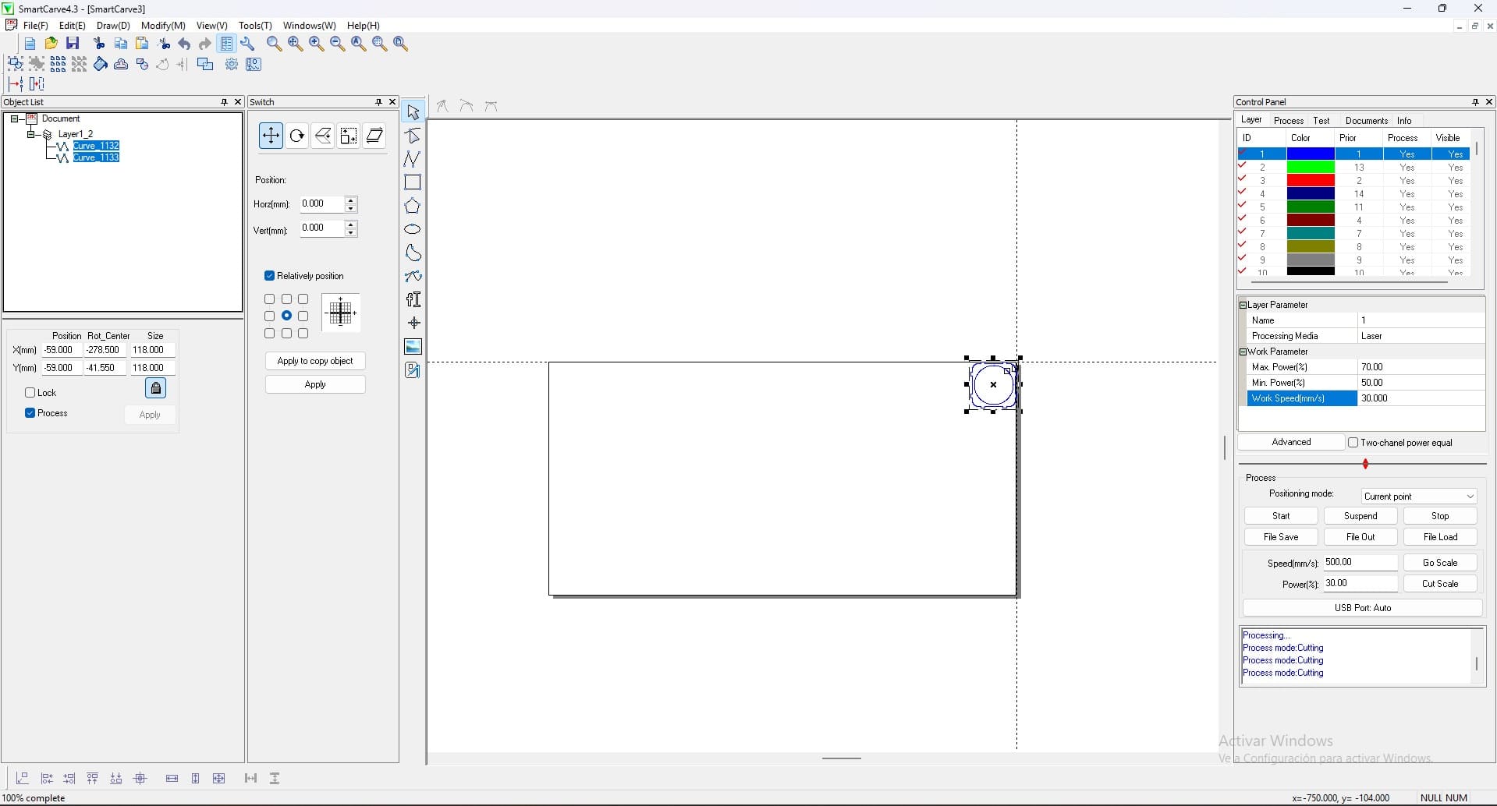Collapse the Layer Parameter section
The width and height of the screenshot is (1497, 806).
(1243, 305)
